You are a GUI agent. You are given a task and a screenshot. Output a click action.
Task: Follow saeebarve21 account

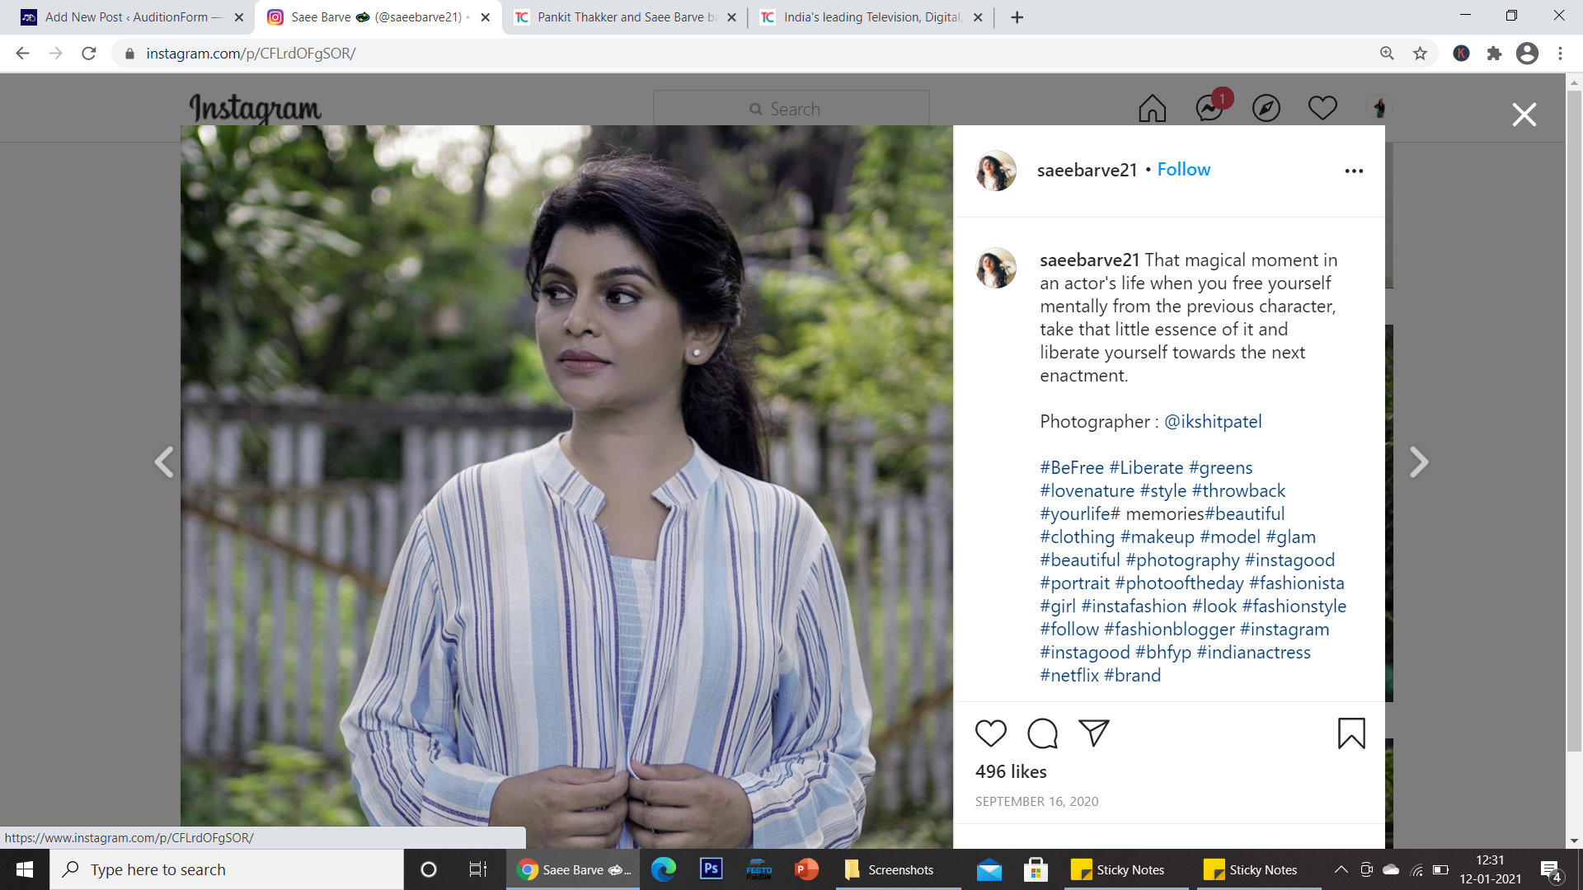tap(1183, 170)
